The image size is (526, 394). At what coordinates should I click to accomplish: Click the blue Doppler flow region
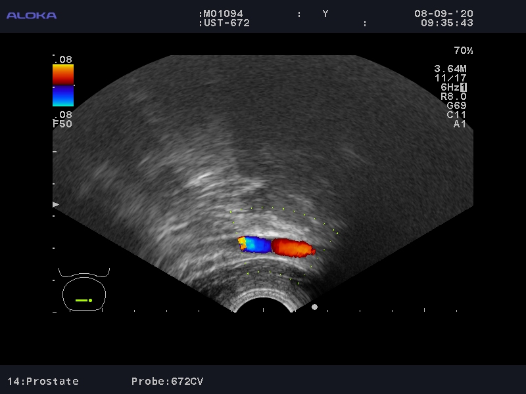click(x=256, y=245)
